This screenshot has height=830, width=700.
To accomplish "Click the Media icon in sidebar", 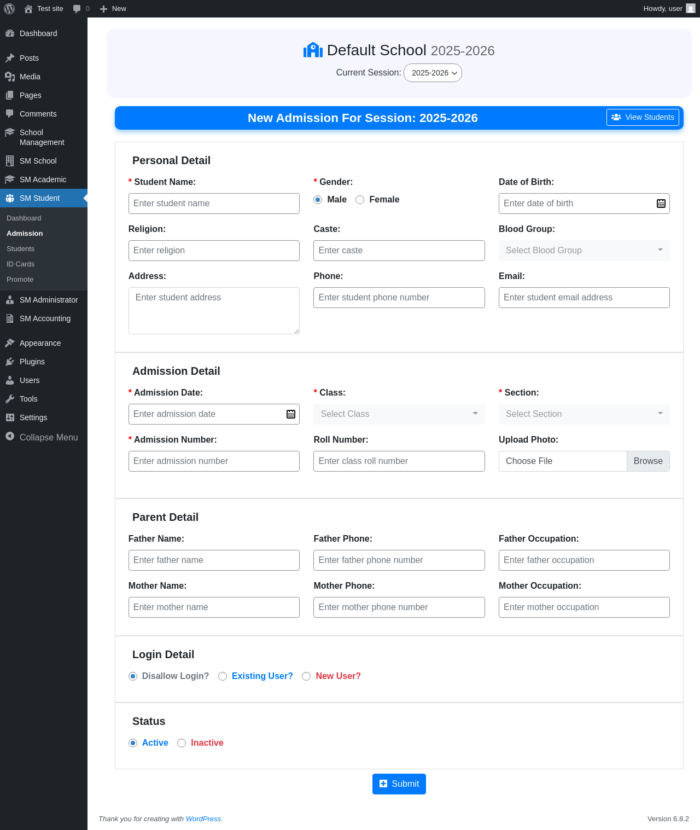I will pyautogui.click(x=10, y=77).
